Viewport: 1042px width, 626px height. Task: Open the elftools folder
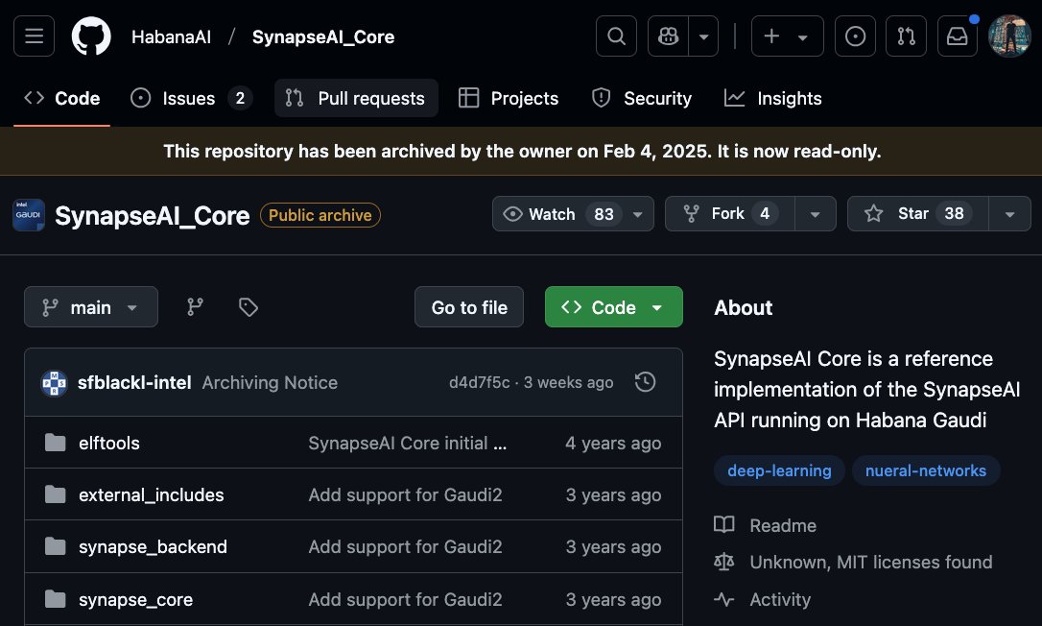point(109,443)
